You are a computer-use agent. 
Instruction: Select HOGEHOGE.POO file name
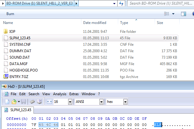(x=24, y=70)
